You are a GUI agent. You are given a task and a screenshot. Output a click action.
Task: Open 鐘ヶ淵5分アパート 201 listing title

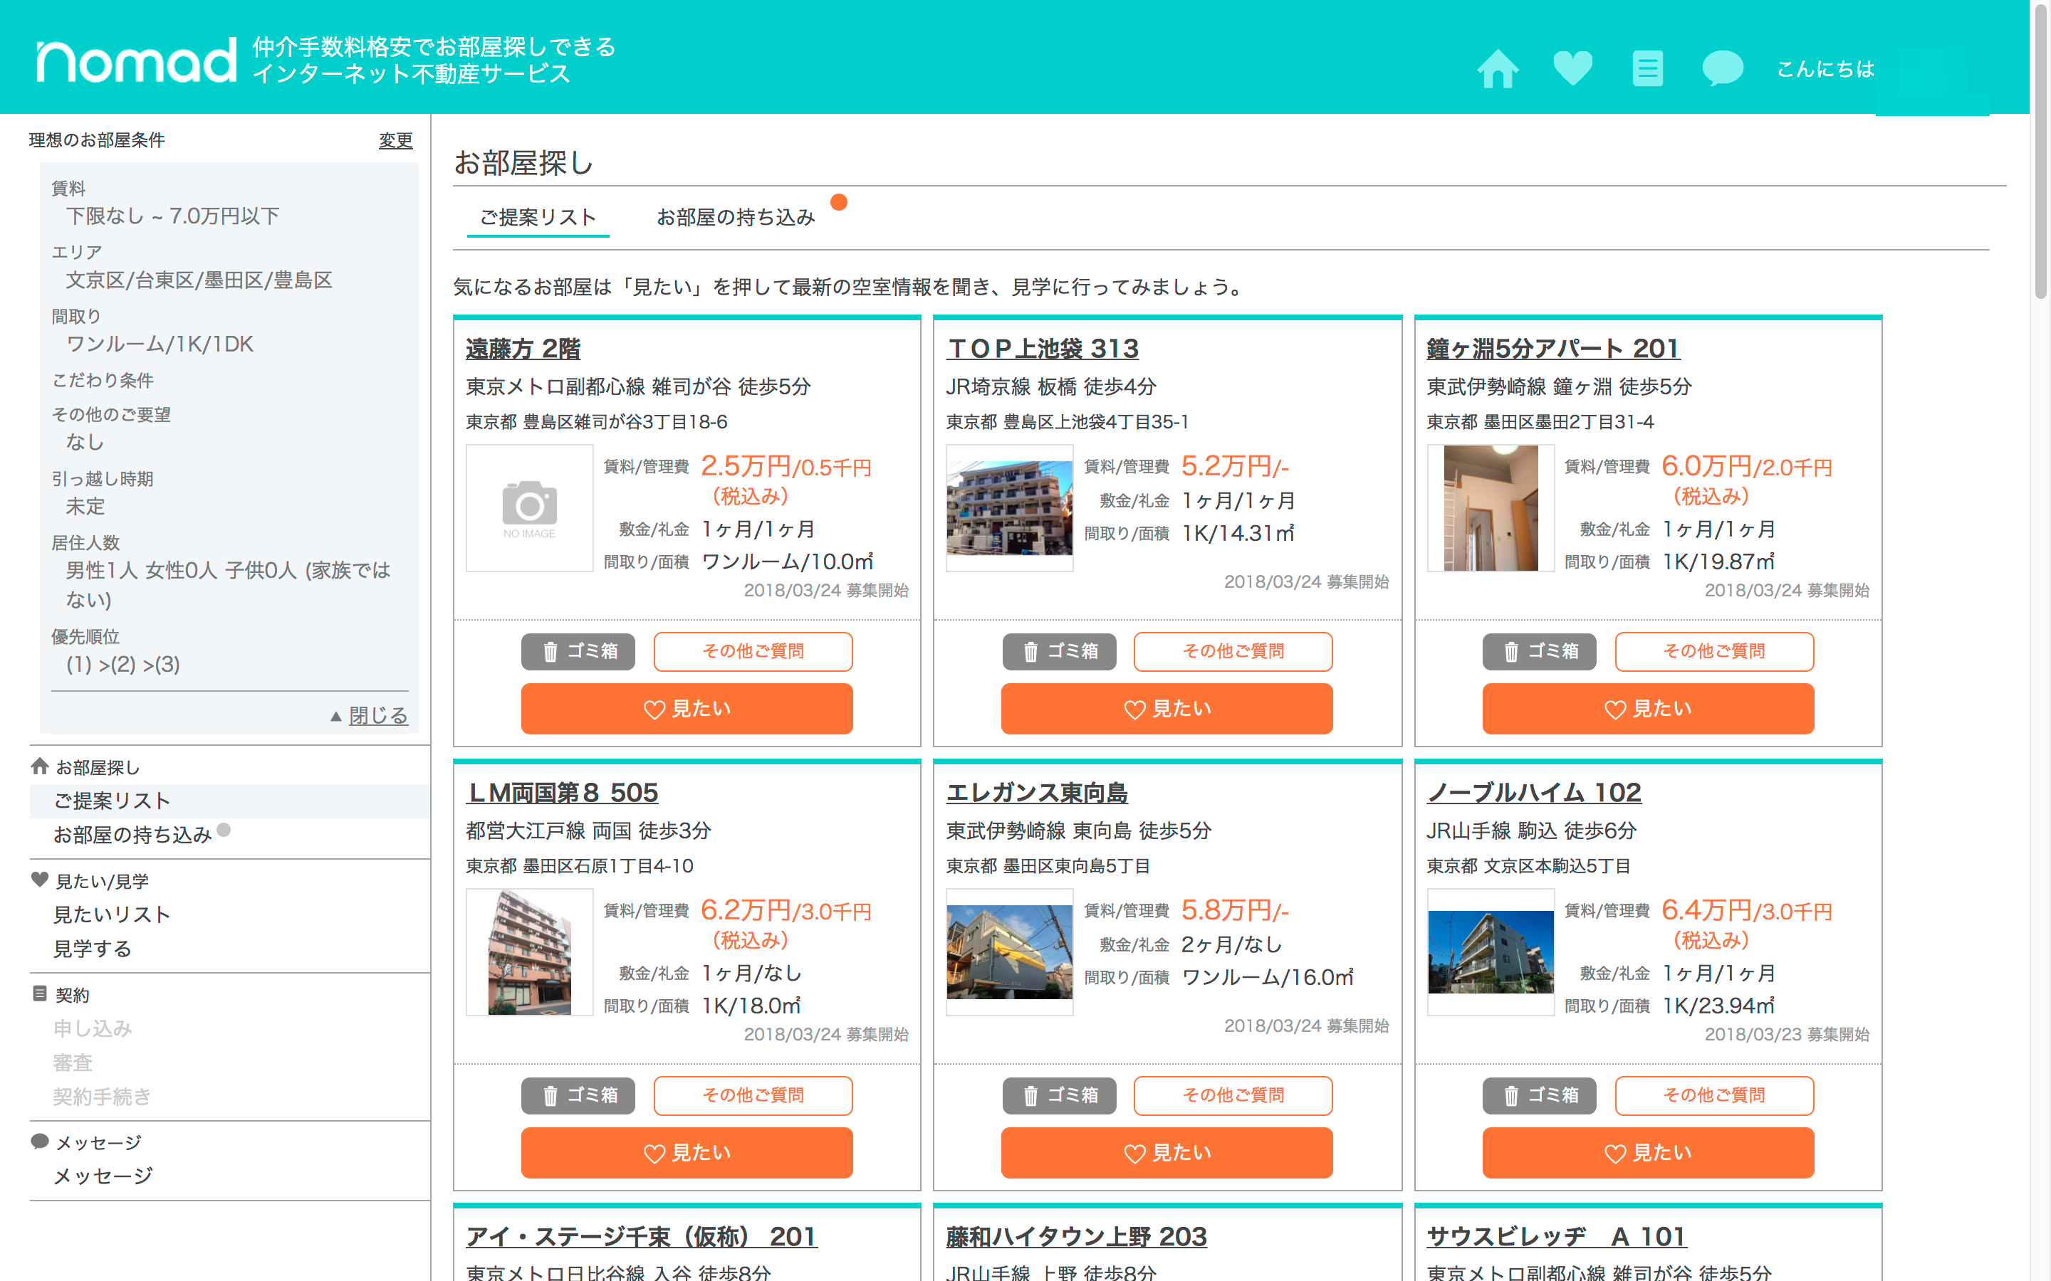1552,348
